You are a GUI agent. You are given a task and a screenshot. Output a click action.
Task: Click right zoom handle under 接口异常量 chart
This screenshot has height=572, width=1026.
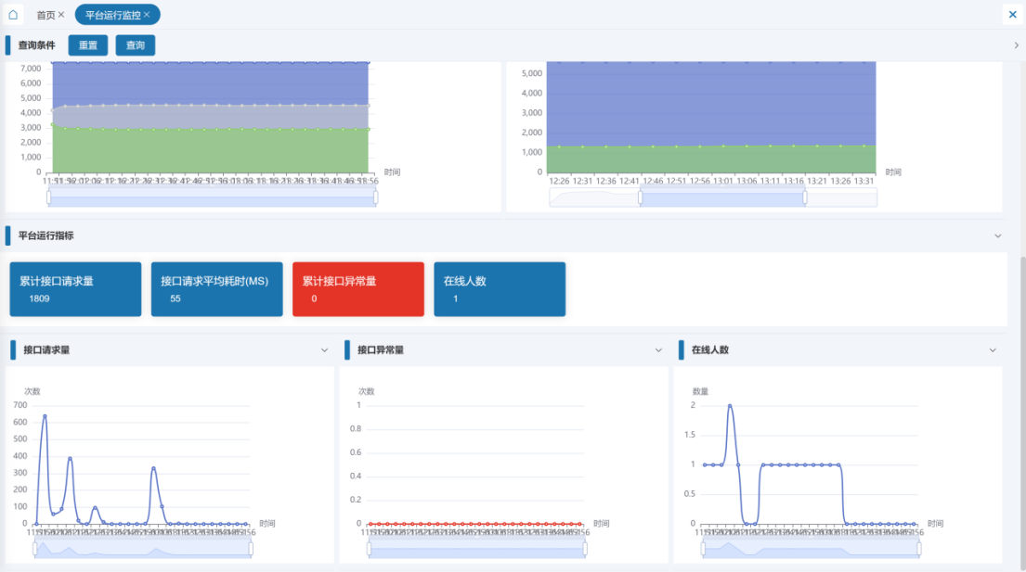pos(585,549)
